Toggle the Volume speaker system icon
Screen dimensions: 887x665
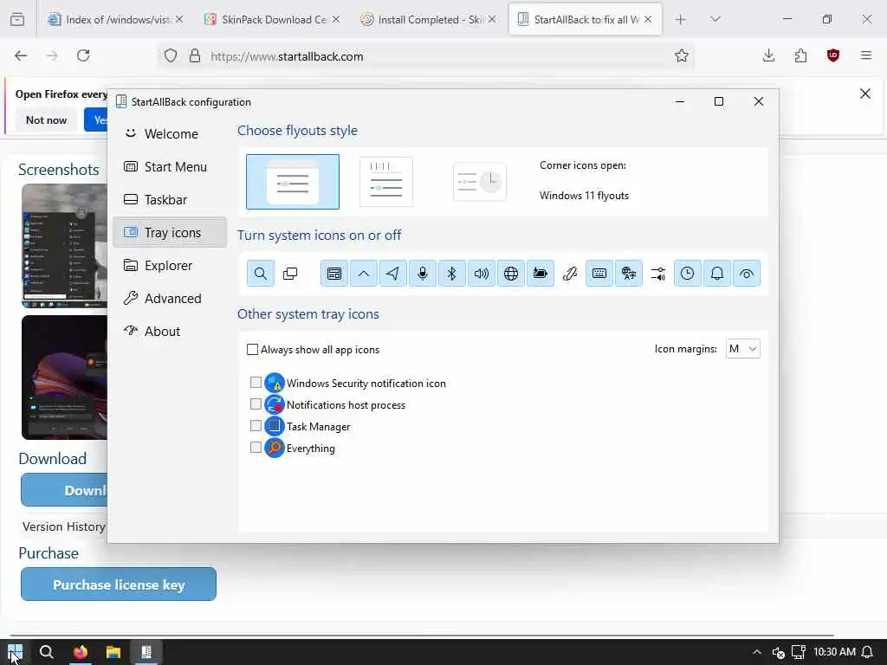(482, 274)
